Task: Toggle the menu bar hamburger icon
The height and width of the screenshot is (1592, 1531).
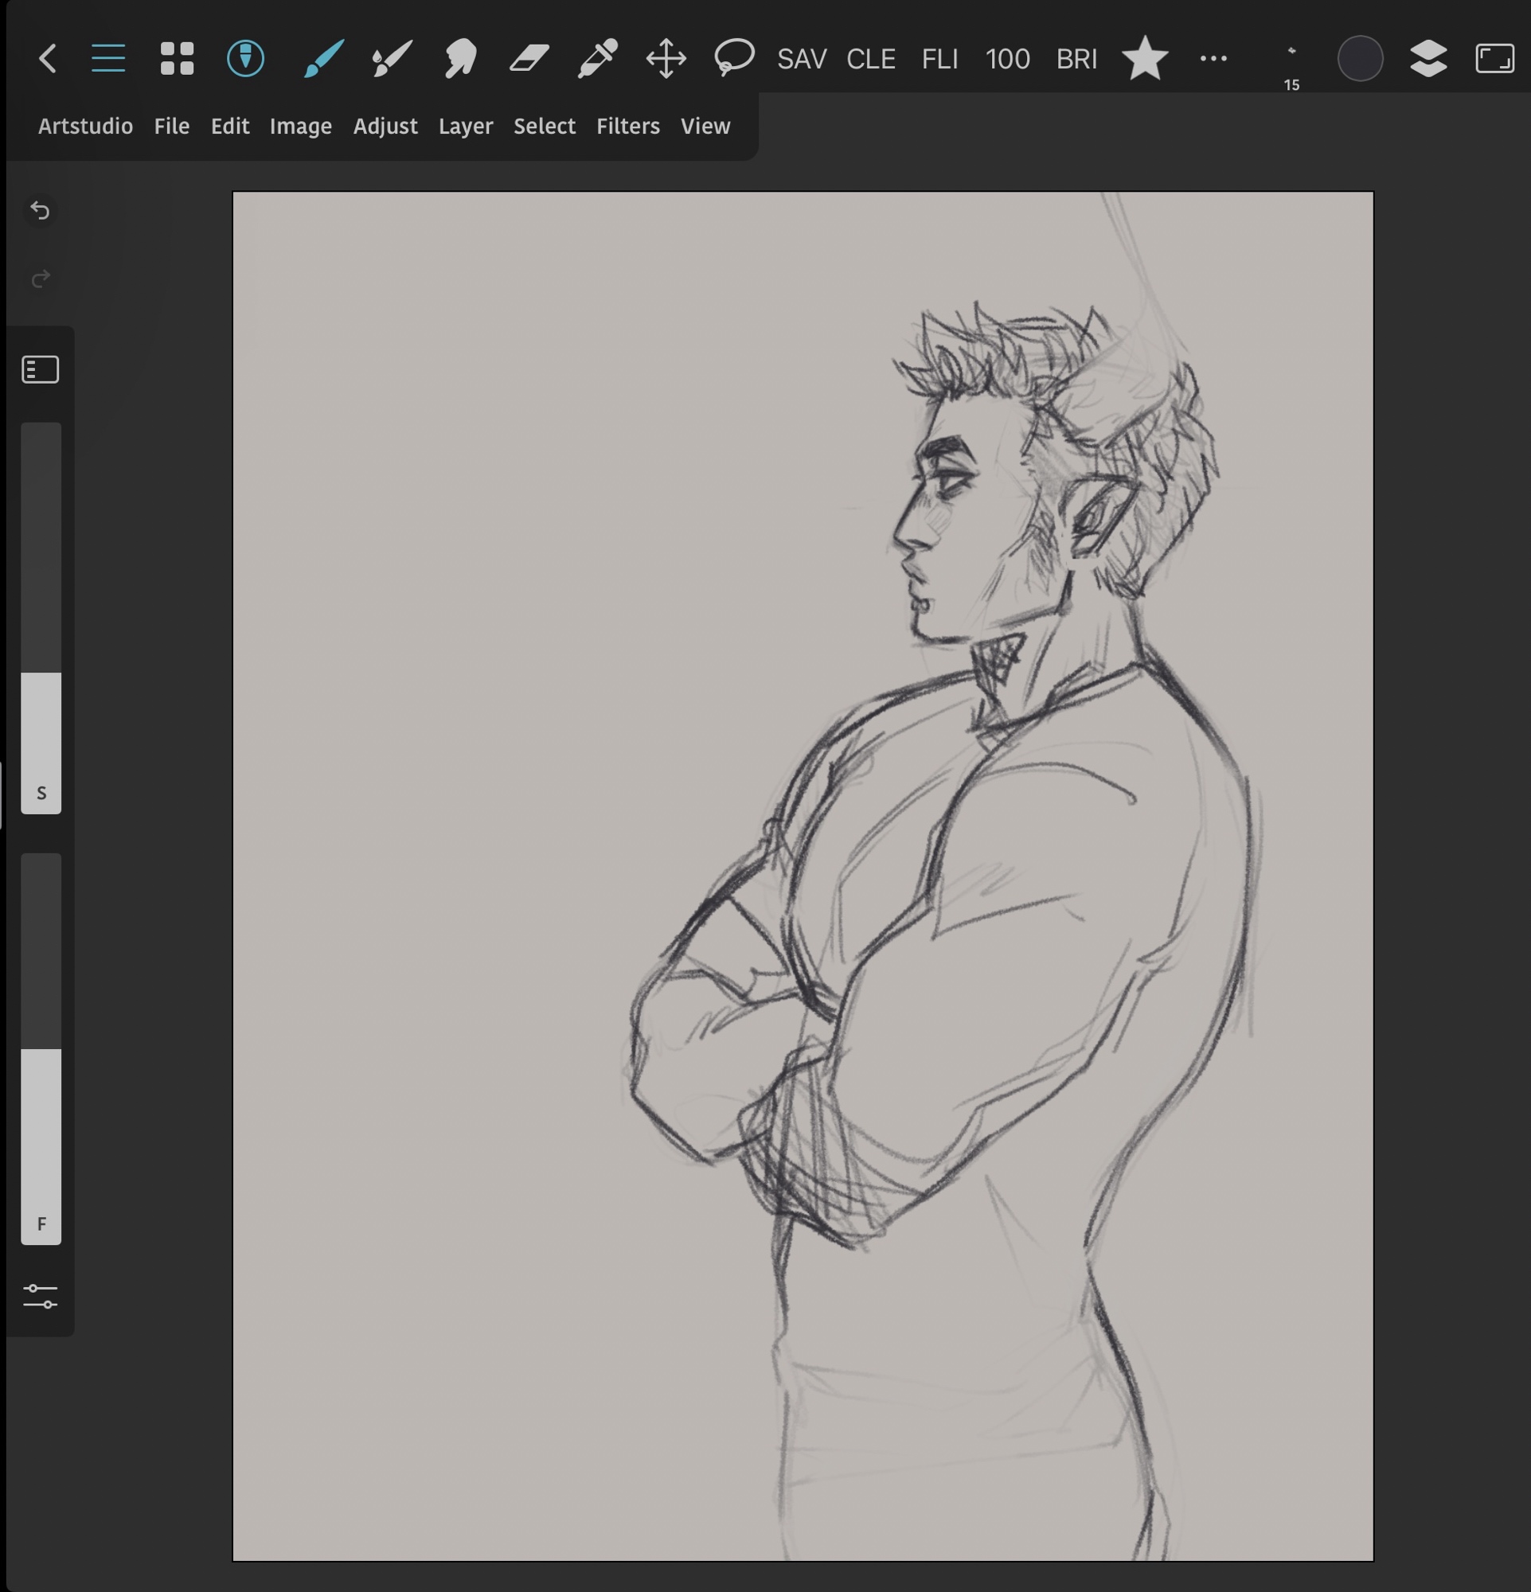Action: 108,58
